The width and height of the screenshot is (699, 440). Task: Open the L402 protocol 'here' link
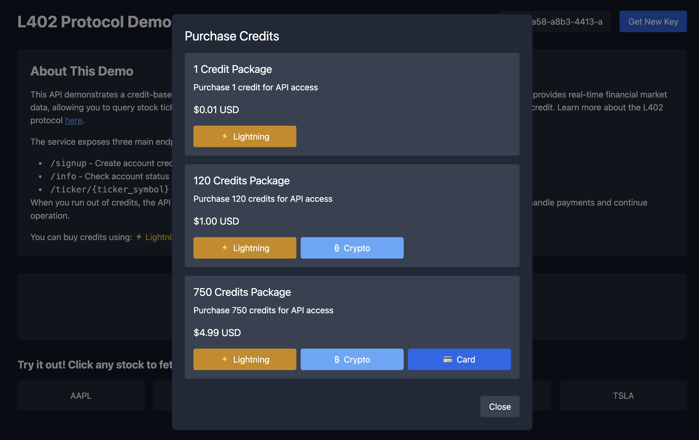click(73, 120)
